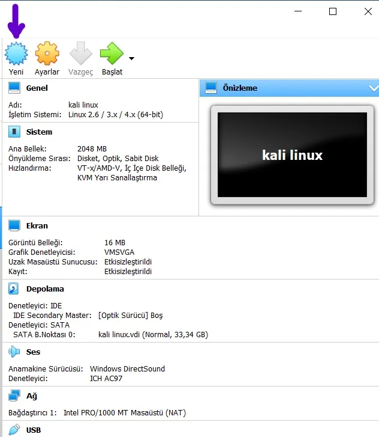Click 'KVM Yarı Sanallaştırma' text
This screenshot has height=437, width=379.
click(x=117, y=178)
